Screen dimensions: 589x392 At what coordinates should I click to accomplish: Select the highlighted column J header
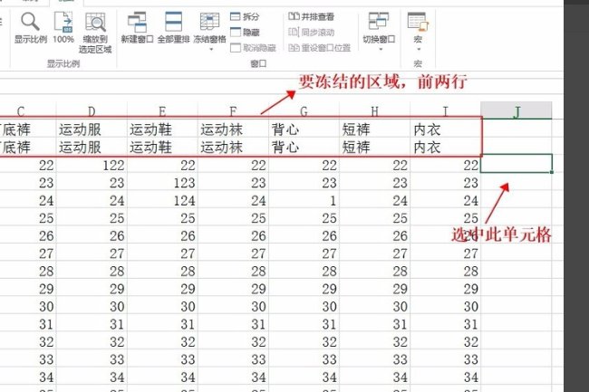[x=517, y=110]
